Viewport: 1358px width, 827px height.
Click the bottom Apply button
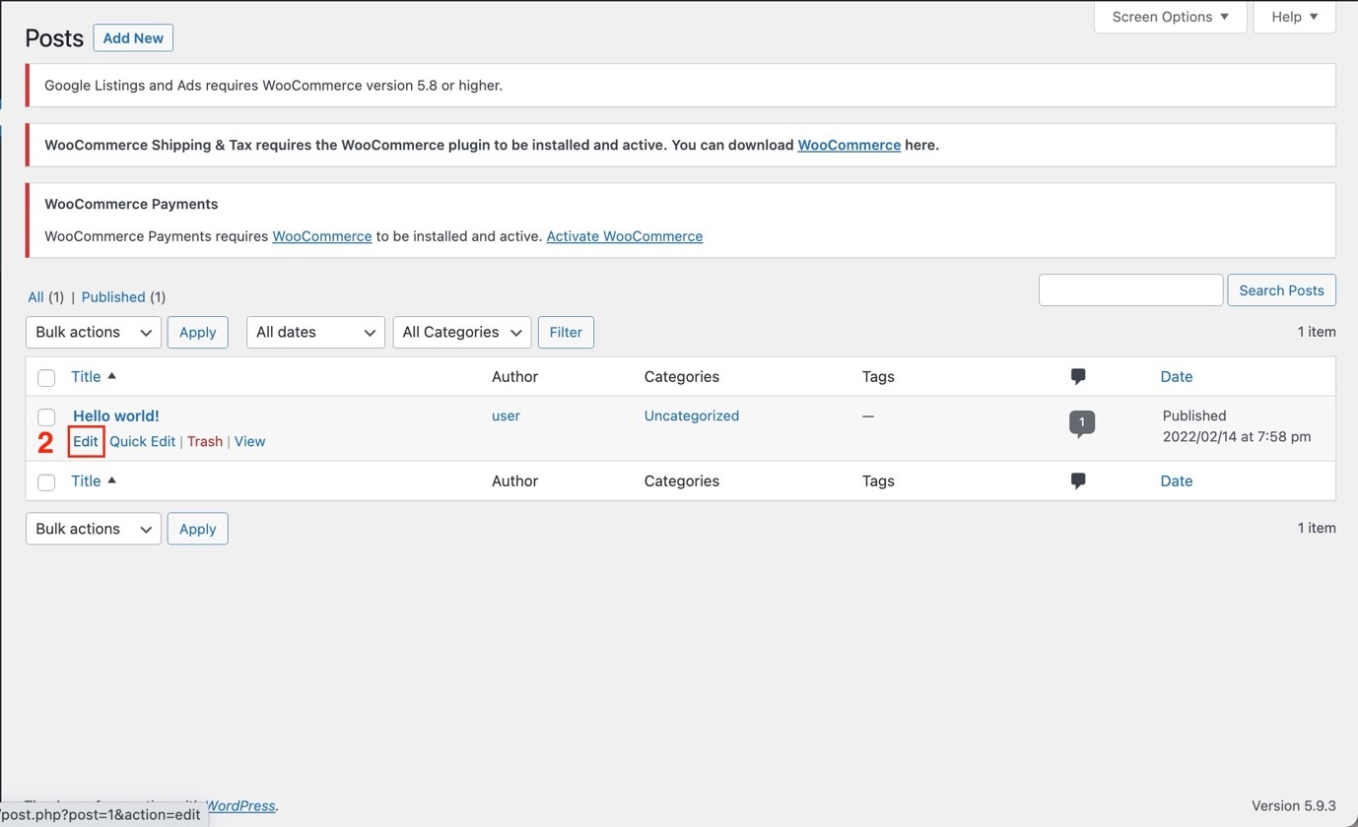point(198,529)
